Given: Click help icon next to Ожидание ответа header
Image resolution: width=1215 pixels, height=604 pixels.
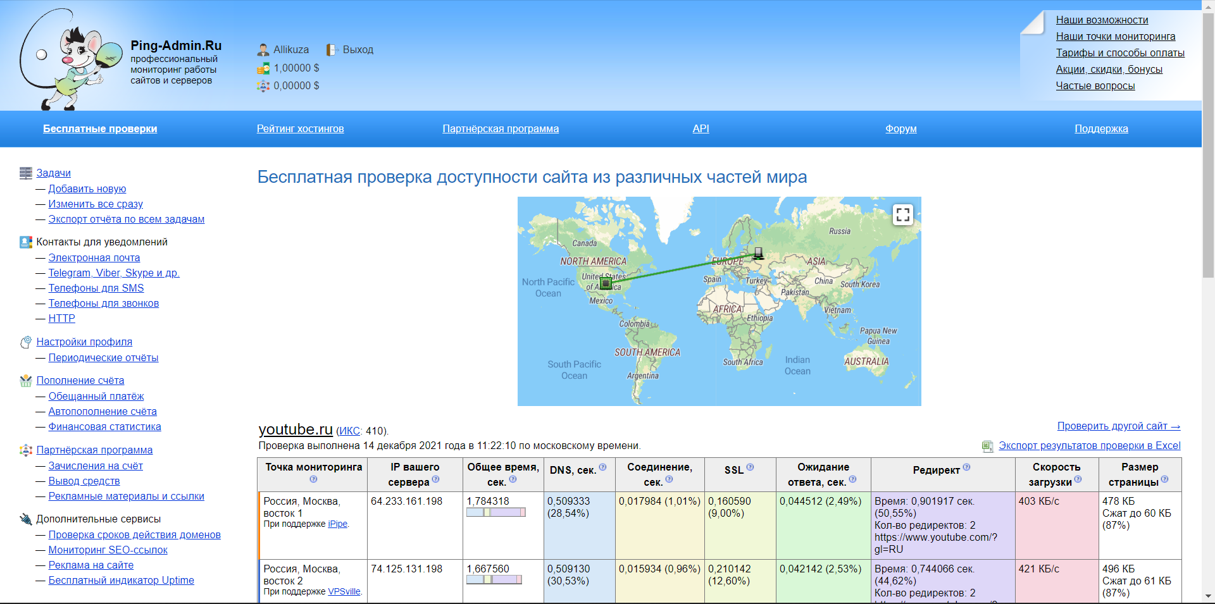Looking at the screenshot, I should coord(852,479).
